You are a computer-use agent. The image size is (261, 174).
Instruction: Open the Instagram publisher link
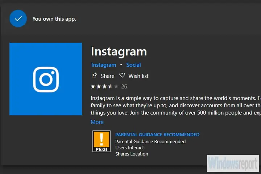104,65
